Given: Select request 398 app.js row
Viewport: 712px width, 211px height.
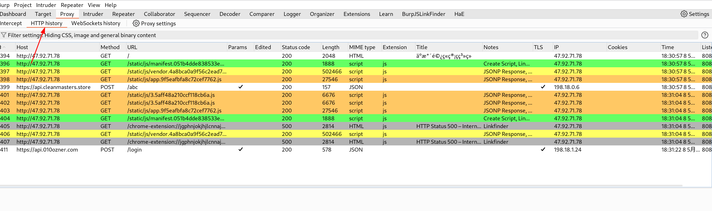Looking at the screenshot, I should click(356, 79).
